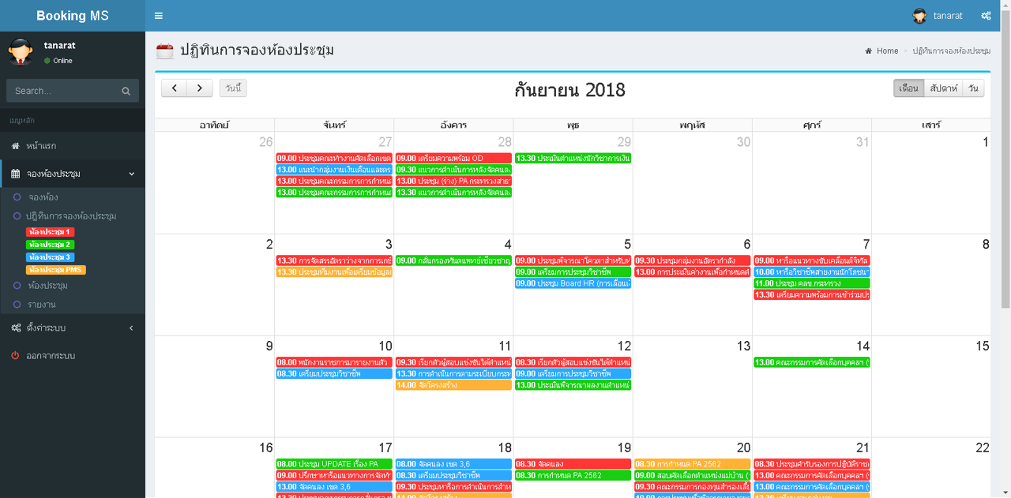The height and width of the screenshot is (498, 1011).
Task: Toggle the sidebar with hamburger icon
Action: 159,16
